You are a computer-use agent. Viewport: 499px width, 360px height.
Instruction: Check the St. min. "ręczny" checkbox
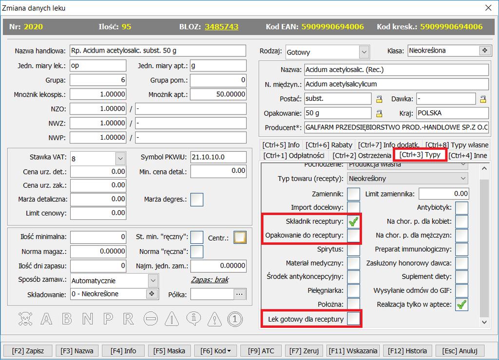197,237
